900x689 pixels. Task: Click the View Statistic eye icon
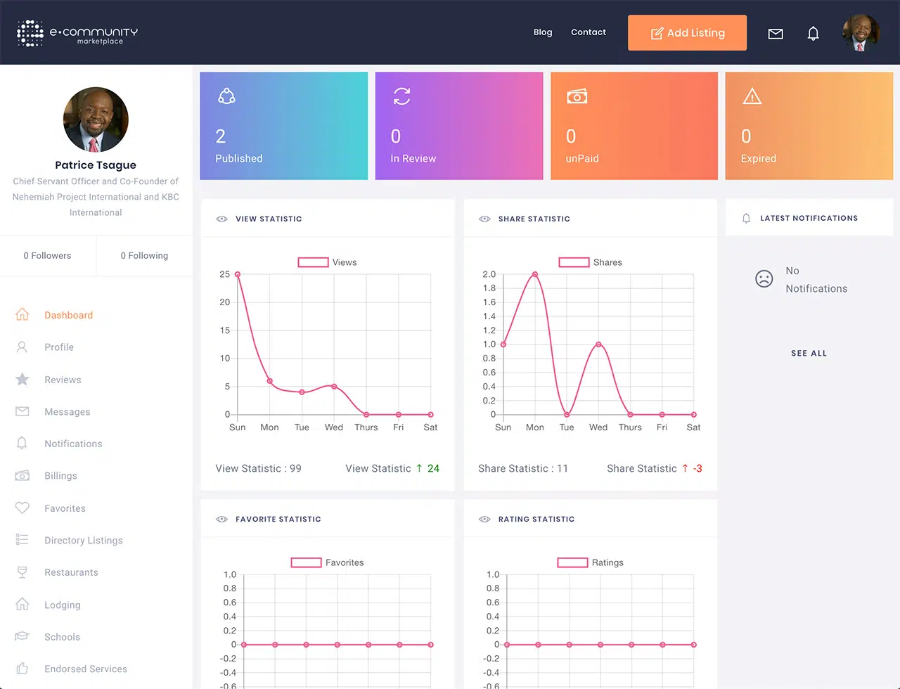(x=221, y=219)
